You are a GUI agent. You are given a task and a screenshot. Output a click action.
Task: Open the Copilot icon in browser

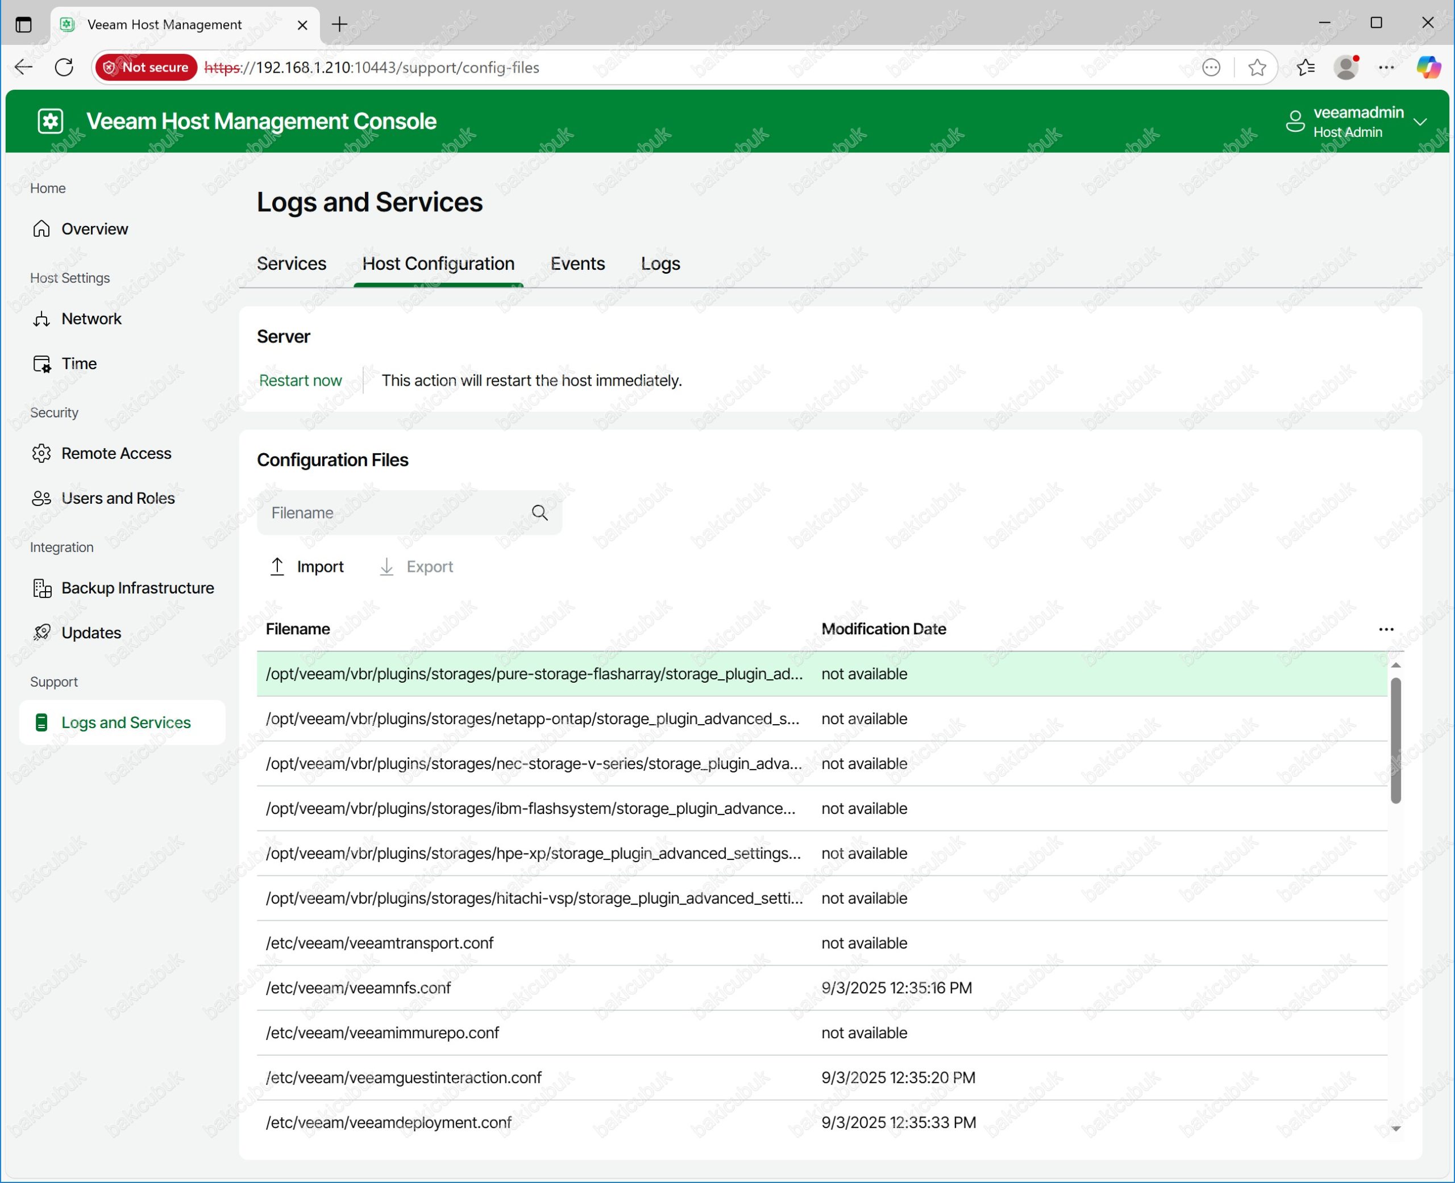pos(1428,67)
